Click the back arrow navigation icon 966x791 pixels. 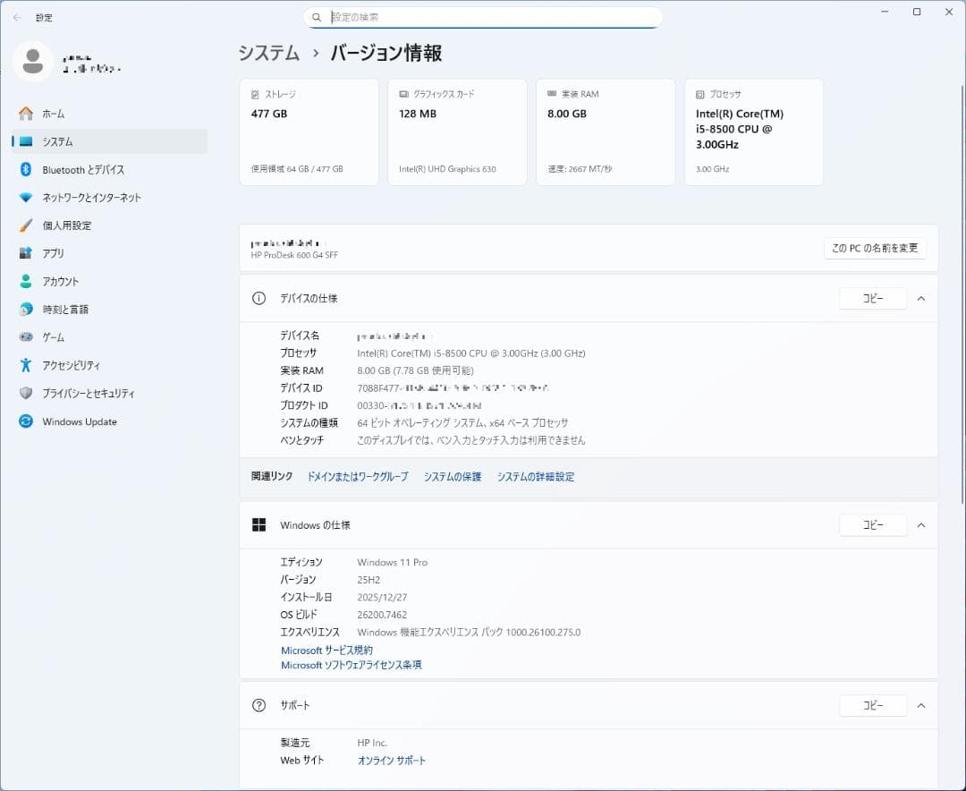[x=18, y=17]
